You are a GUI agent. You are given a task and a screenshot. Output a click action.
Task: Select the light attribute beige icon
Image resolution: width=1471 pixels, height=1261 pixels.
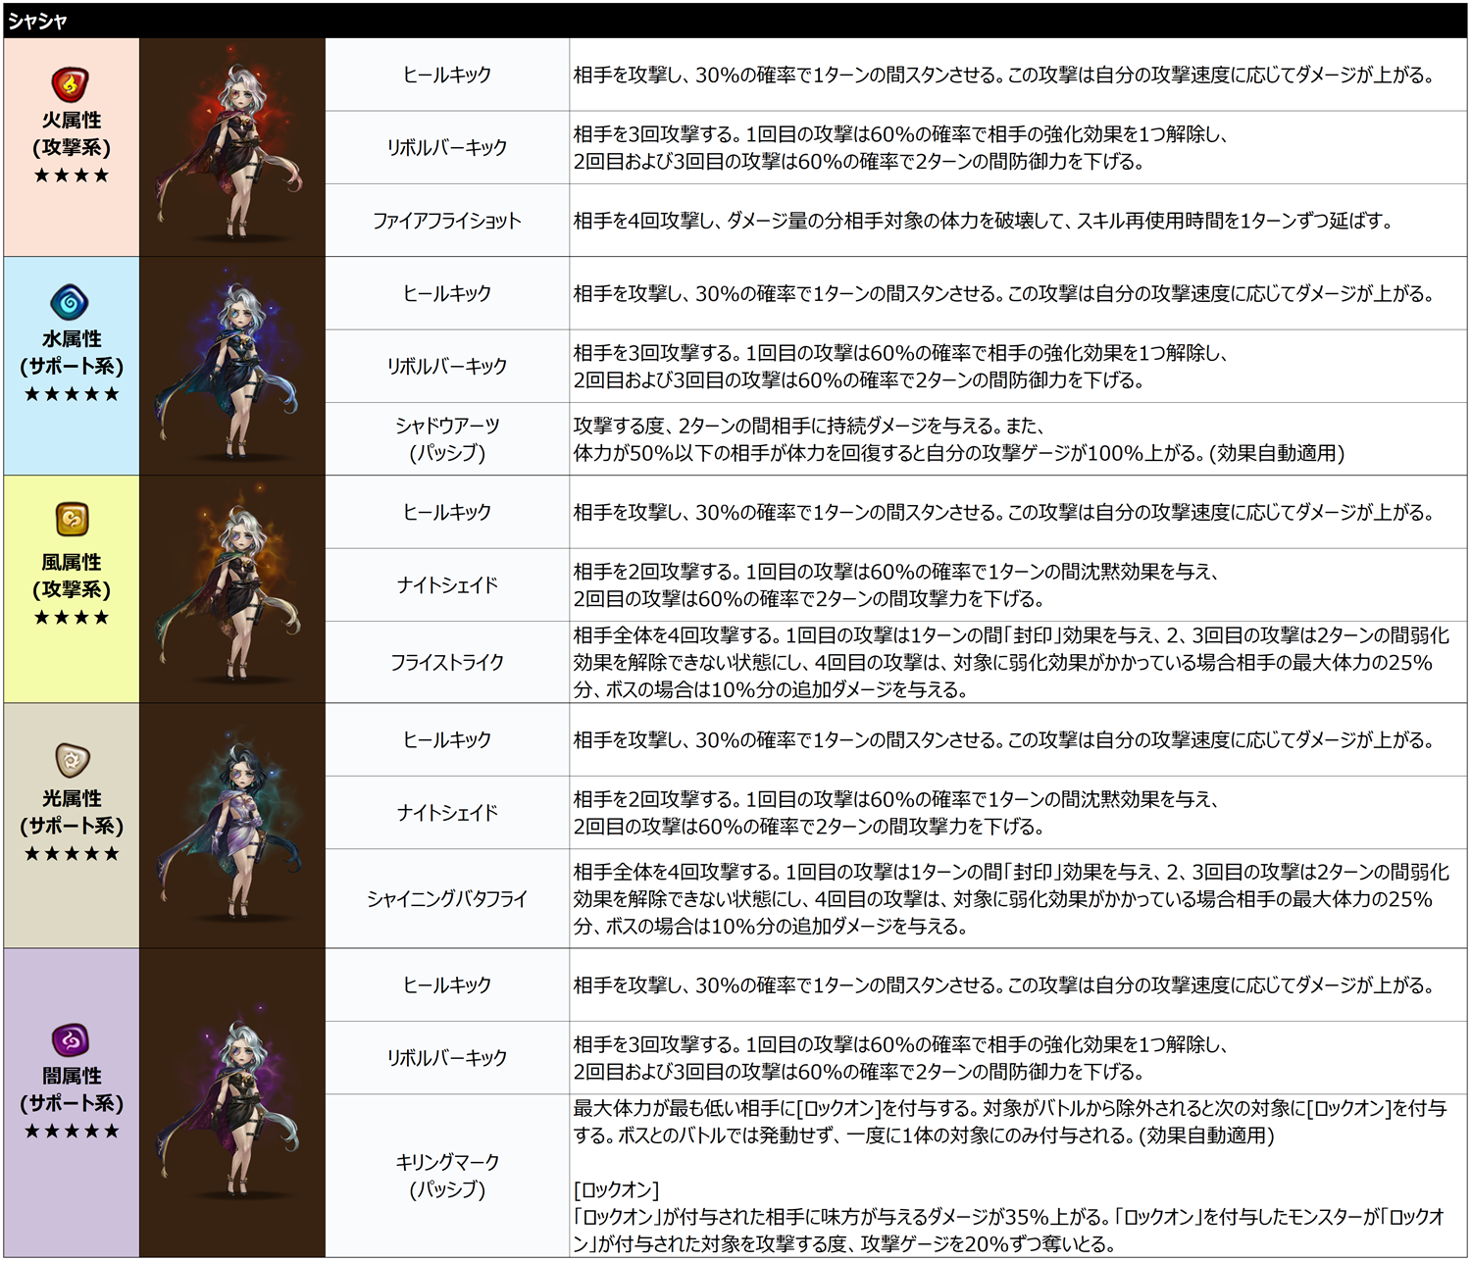click(x=72, y=758)
